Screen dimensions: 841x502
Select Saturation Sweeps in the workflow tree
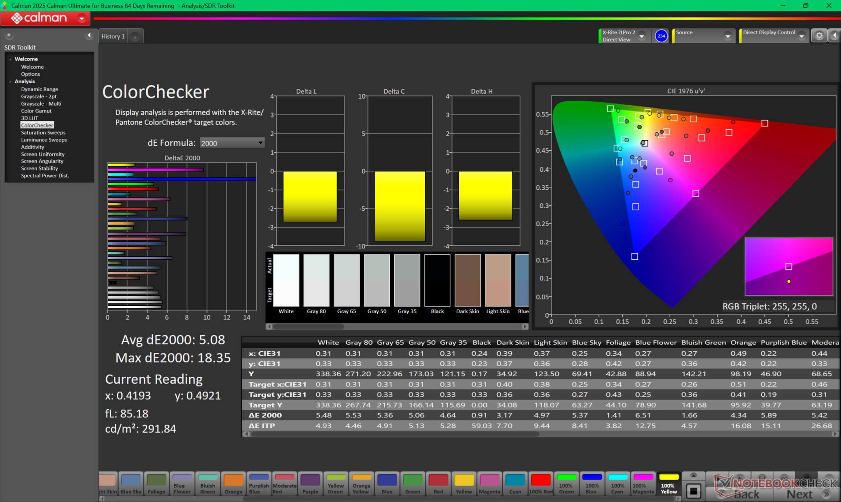pyautogui.click(x=43, y=133)
